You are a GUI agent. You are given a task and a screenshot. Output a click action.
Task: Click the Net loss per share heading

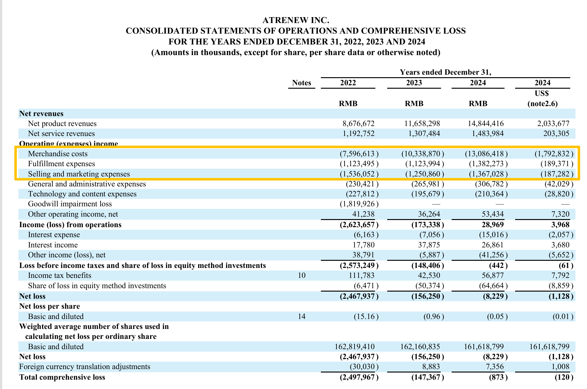click(x=49, y=306)
